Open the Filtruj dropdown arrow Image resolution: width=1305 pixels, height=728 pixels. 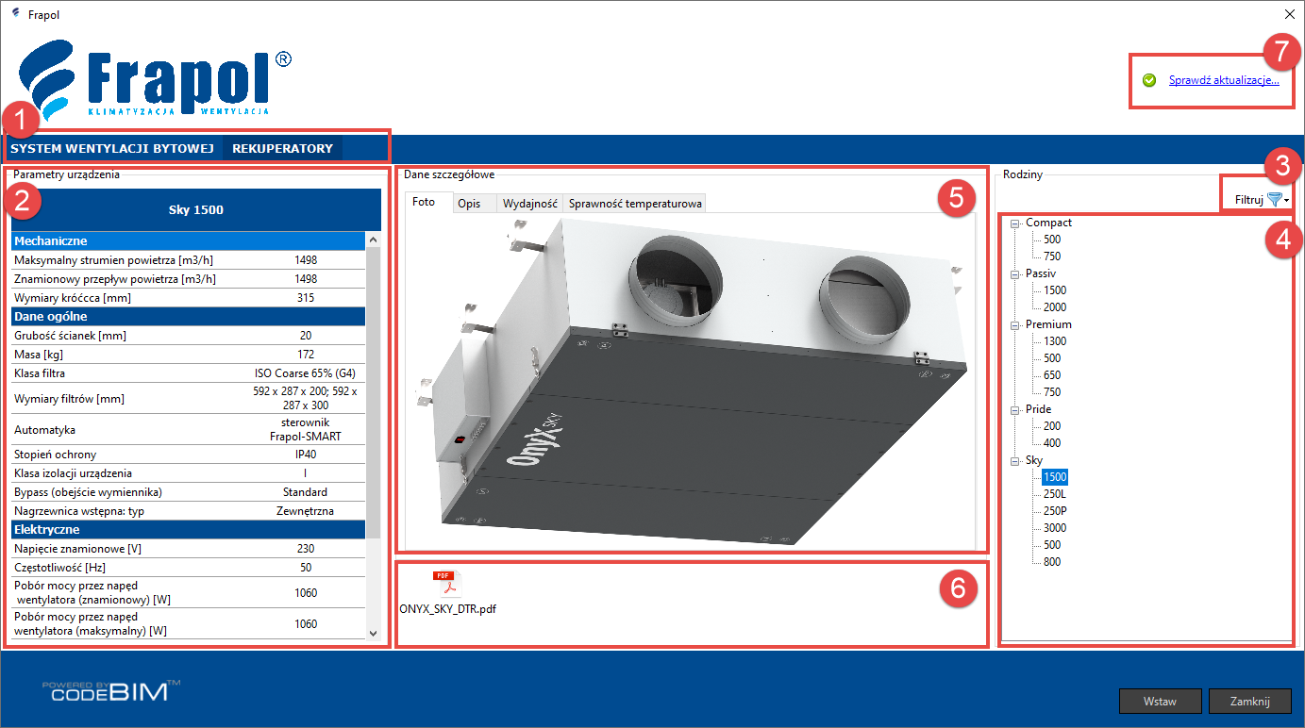(x=1287, y=201)
